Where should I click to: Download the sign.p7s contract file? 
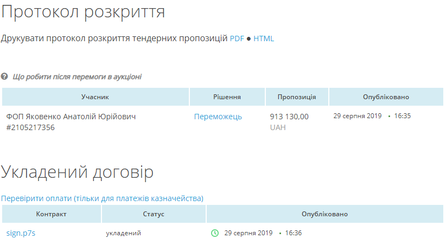[21, 233]
